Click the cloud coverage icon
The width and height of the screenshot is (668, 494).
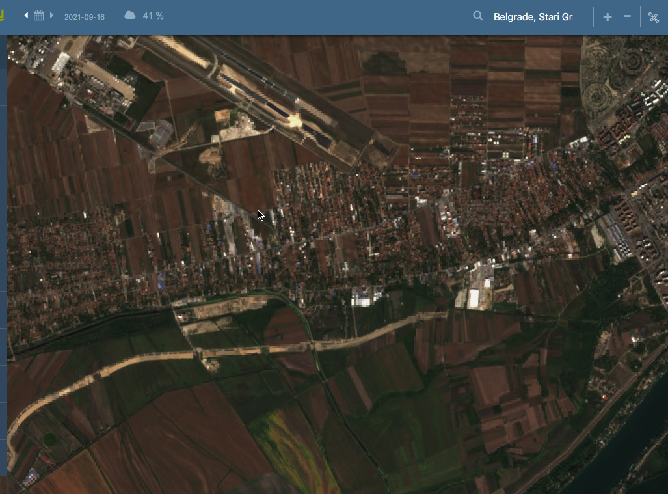click(x=130, y=16)
